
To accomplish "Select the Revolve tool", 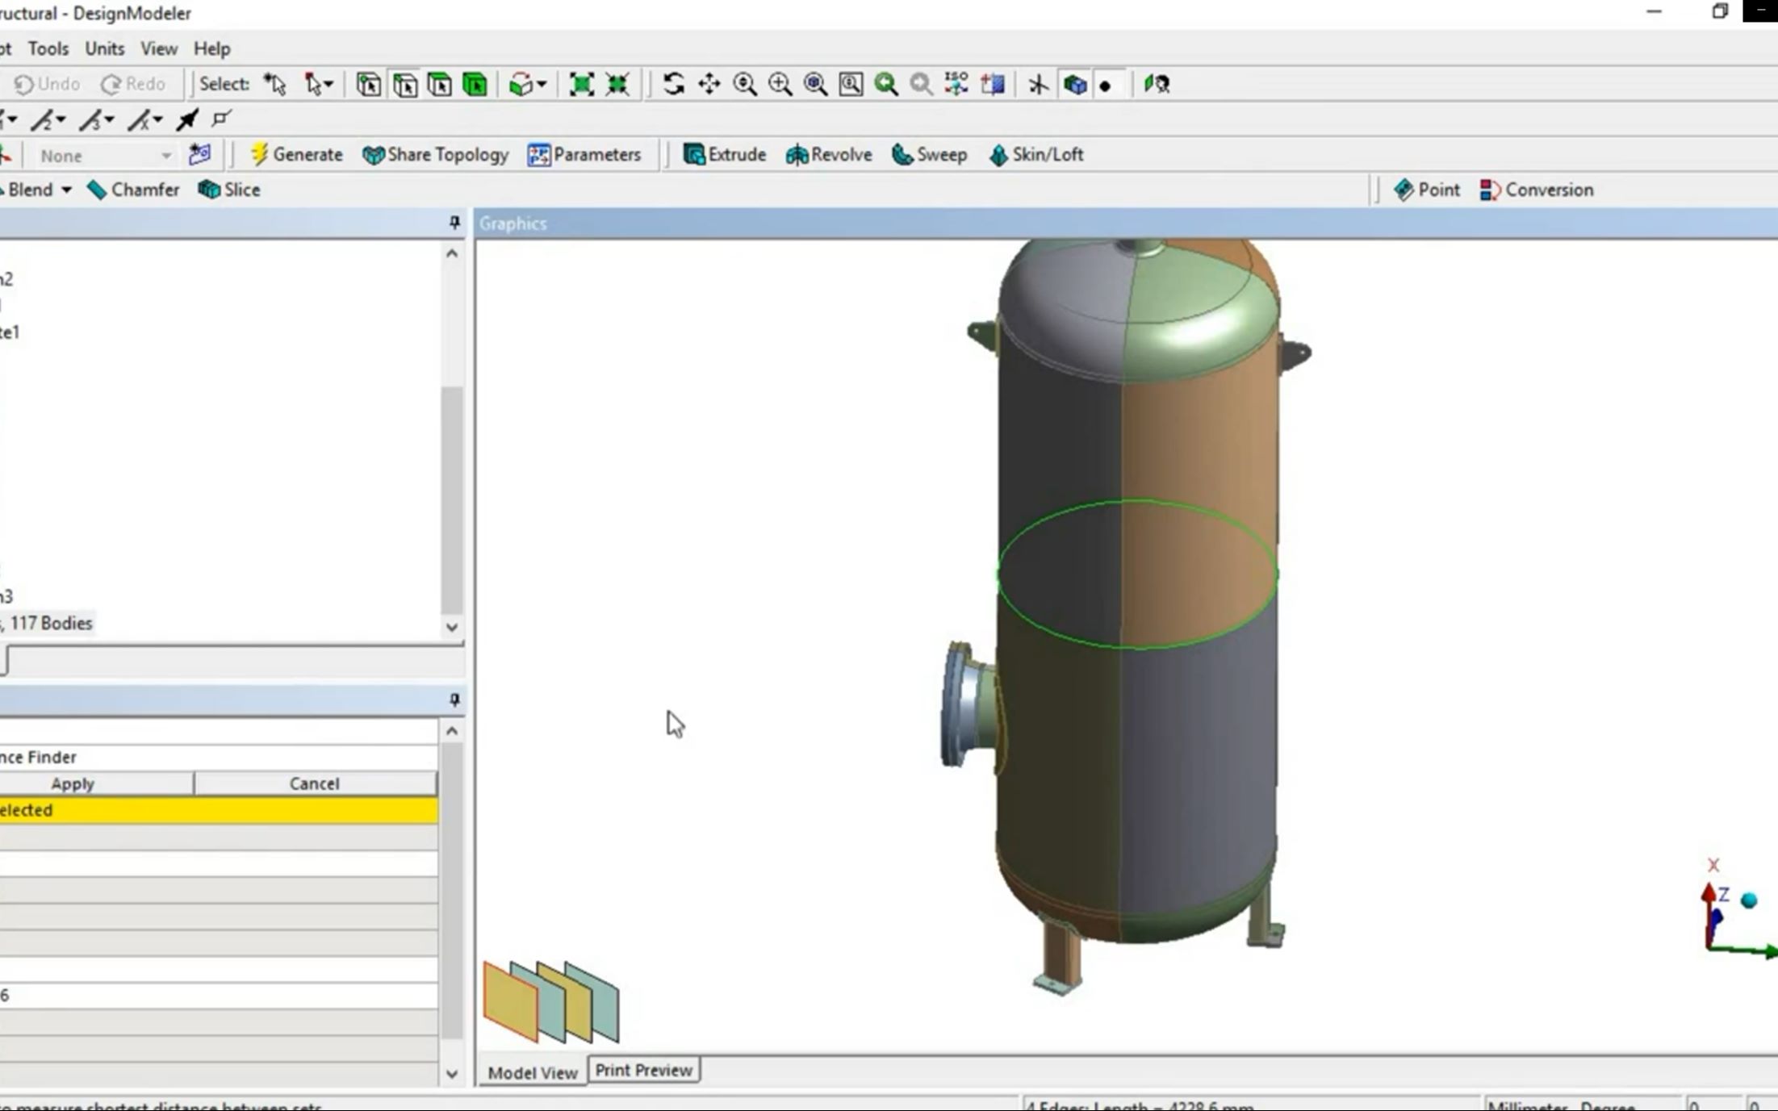I will point(829,154).
